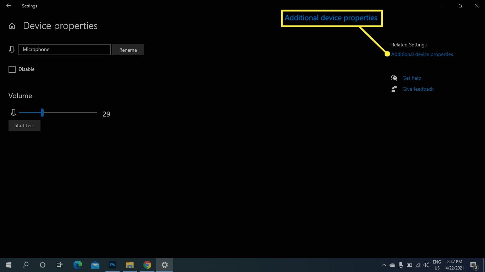The width and height of the screenshot is (485, 272).
Task: Tick the Disable checkbox
Action: pyautogui.click(x=12, y=69)
